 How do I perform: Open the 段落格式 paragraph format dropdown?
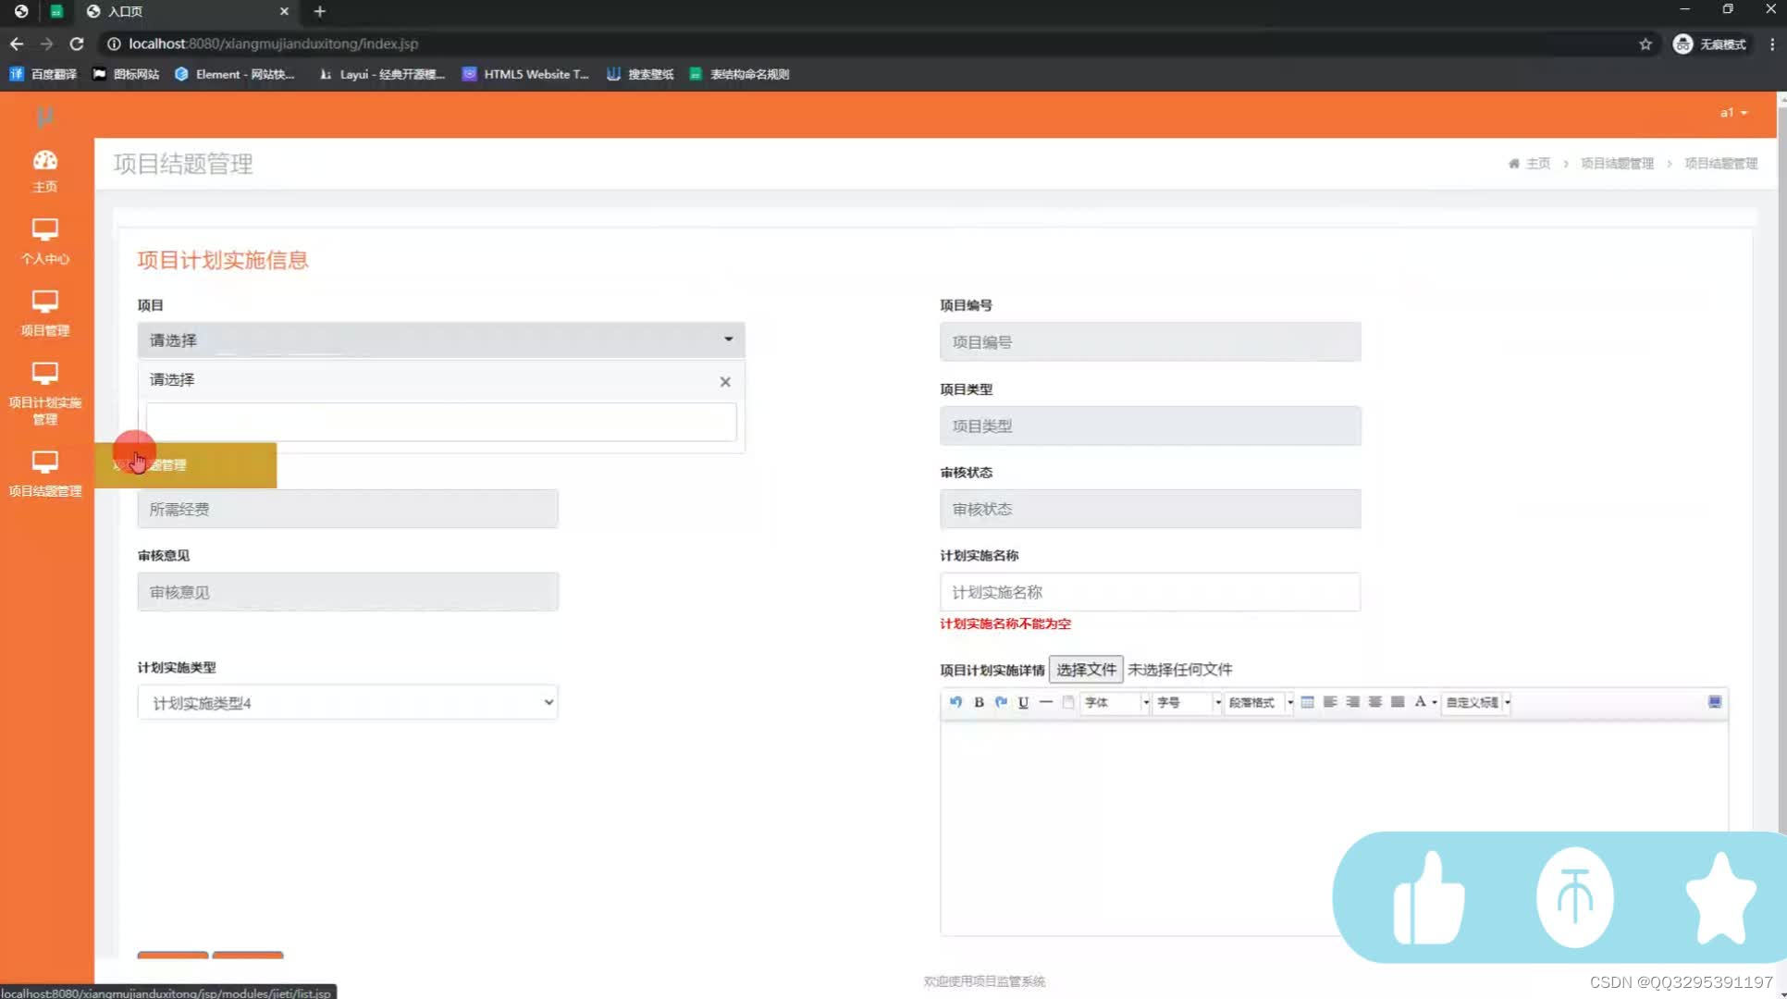point(1260,702)
